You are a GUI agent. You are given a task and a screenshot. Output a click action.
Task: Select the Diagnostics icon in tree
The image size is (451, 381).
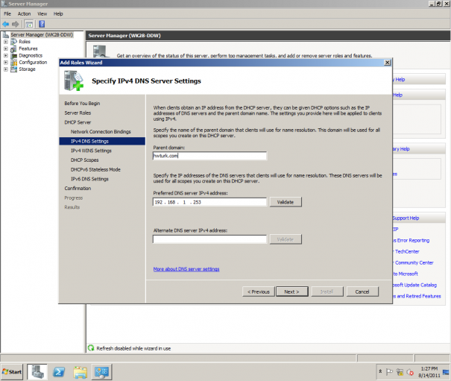point(13,55)
